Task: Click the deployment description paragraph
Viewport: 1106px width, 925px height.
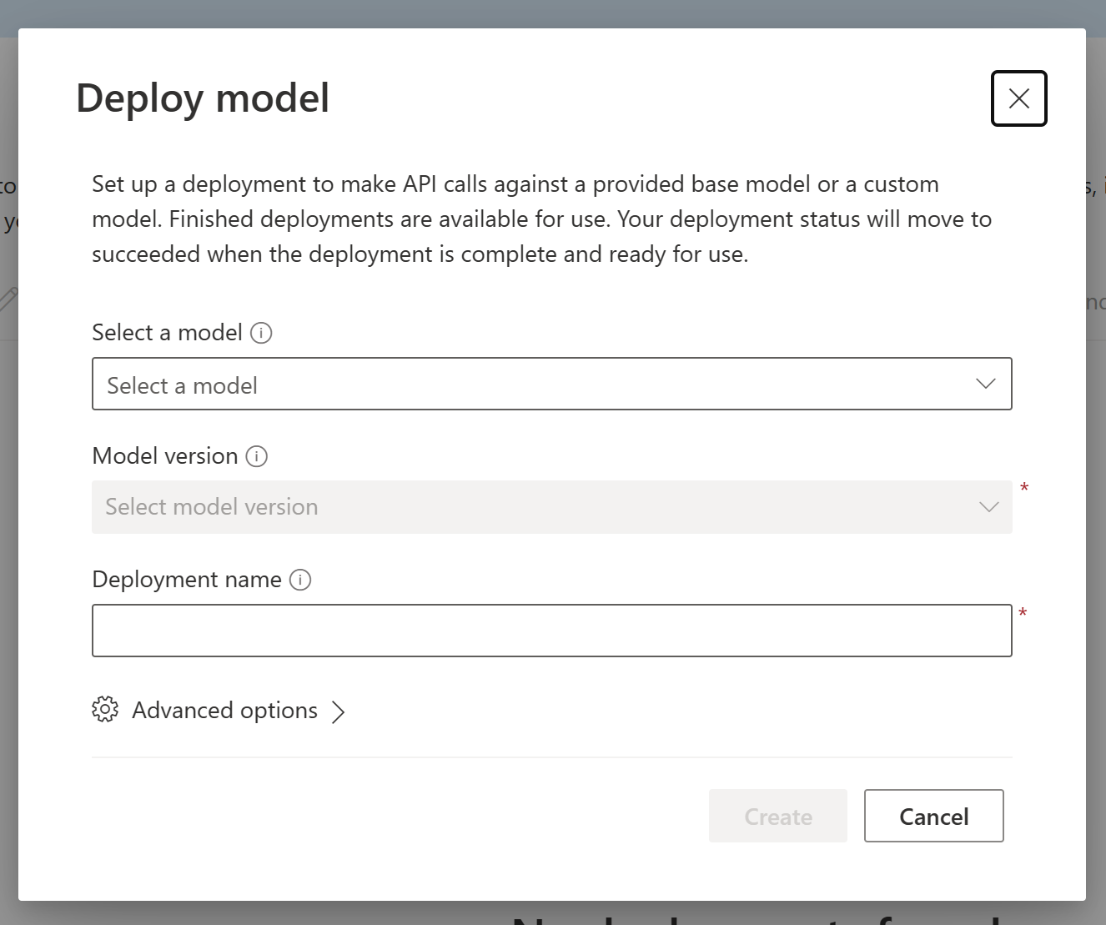Action: [x=542, y=219]
